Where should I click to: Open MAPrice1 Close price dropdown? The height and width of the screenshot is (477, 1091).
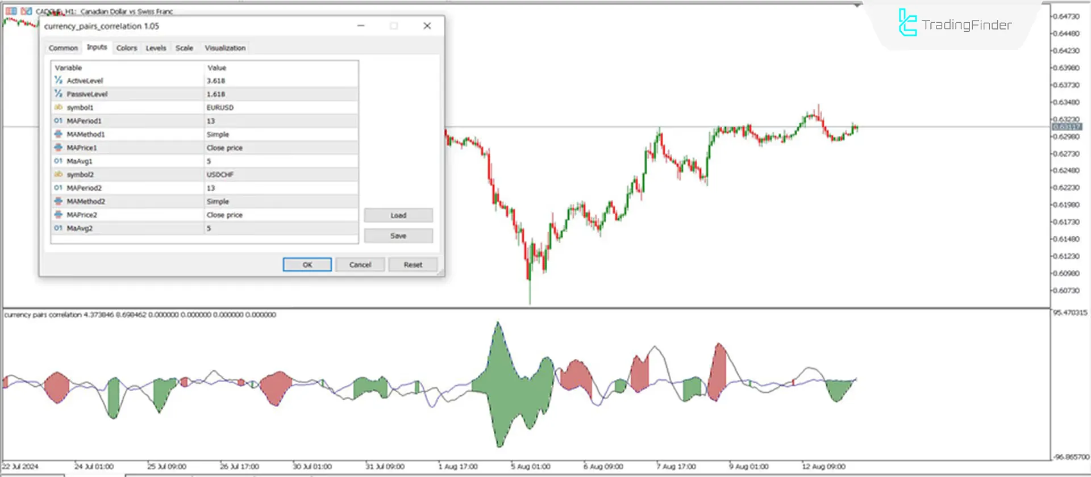coord(281,148)
